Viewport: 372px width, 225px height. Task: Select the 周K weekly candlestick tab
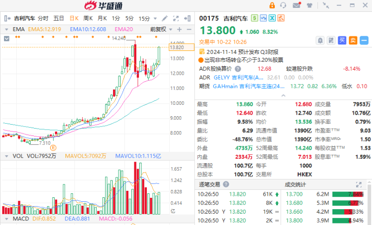(88, 18)
